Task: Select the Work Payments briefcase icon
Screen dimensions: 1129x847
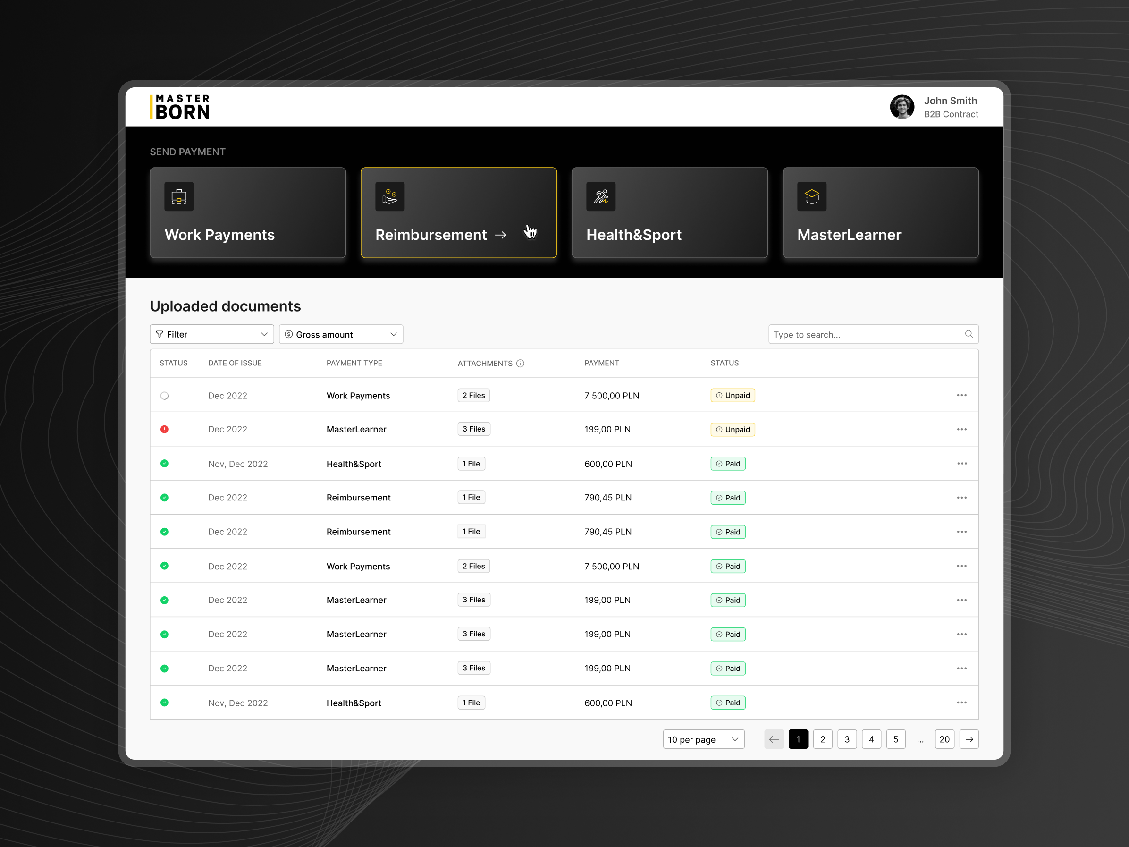Action: pos(179,196)
